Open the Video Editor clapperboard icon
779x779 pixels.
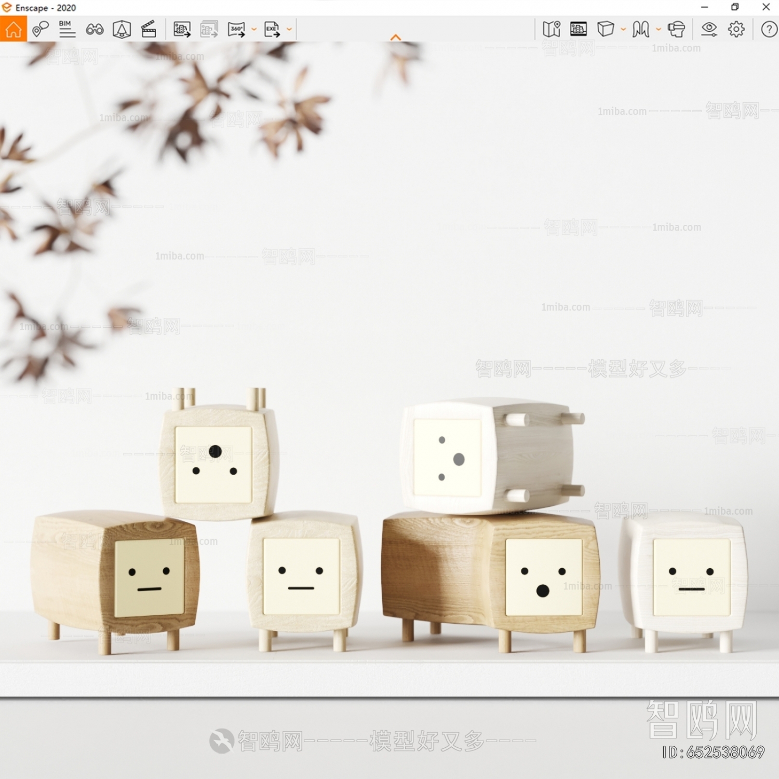click(149, 30)
